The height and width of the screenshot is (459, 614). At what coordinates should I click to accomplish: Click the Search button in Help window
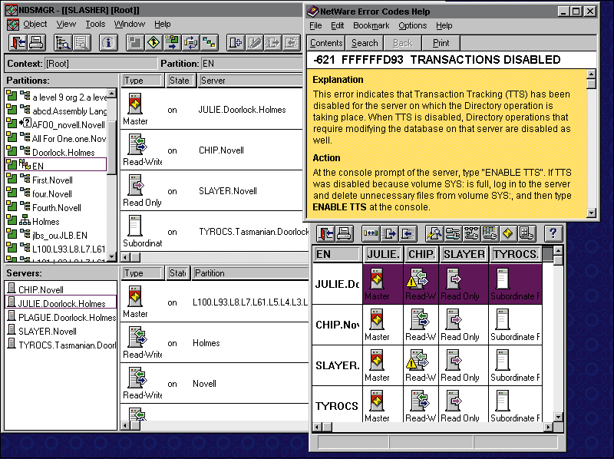[365, 43]
